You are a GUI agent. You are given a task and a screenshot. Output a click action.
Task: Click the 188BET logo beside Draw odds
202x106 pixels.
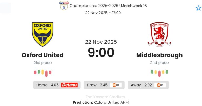tap(115, 85)
